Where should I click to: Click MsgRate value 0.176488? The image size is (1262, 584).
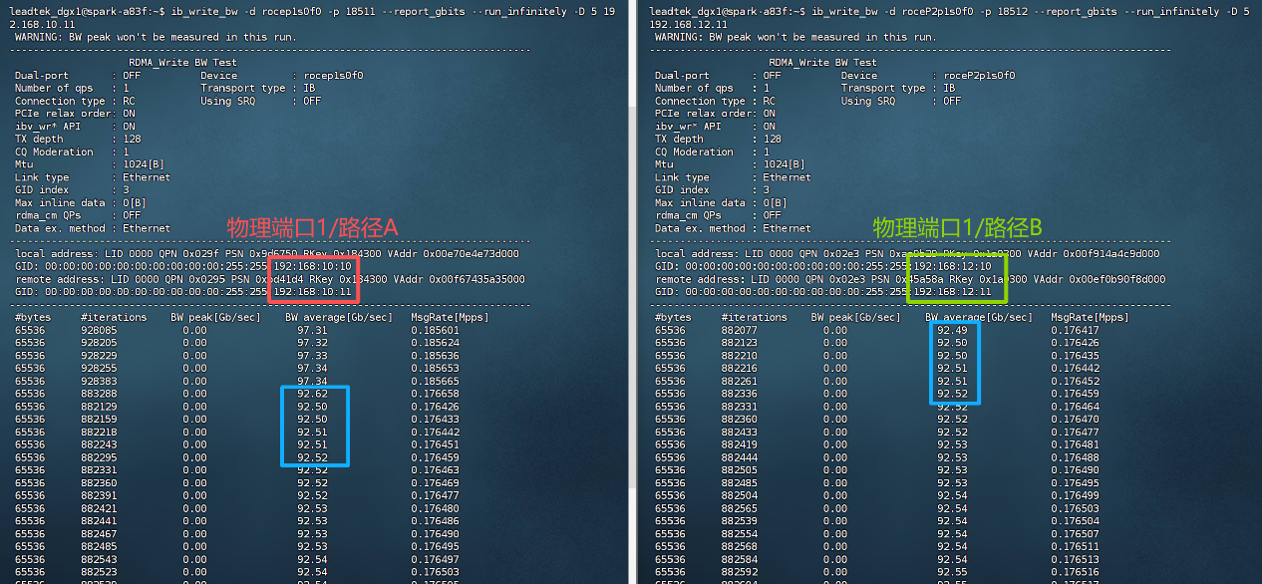1076,457
